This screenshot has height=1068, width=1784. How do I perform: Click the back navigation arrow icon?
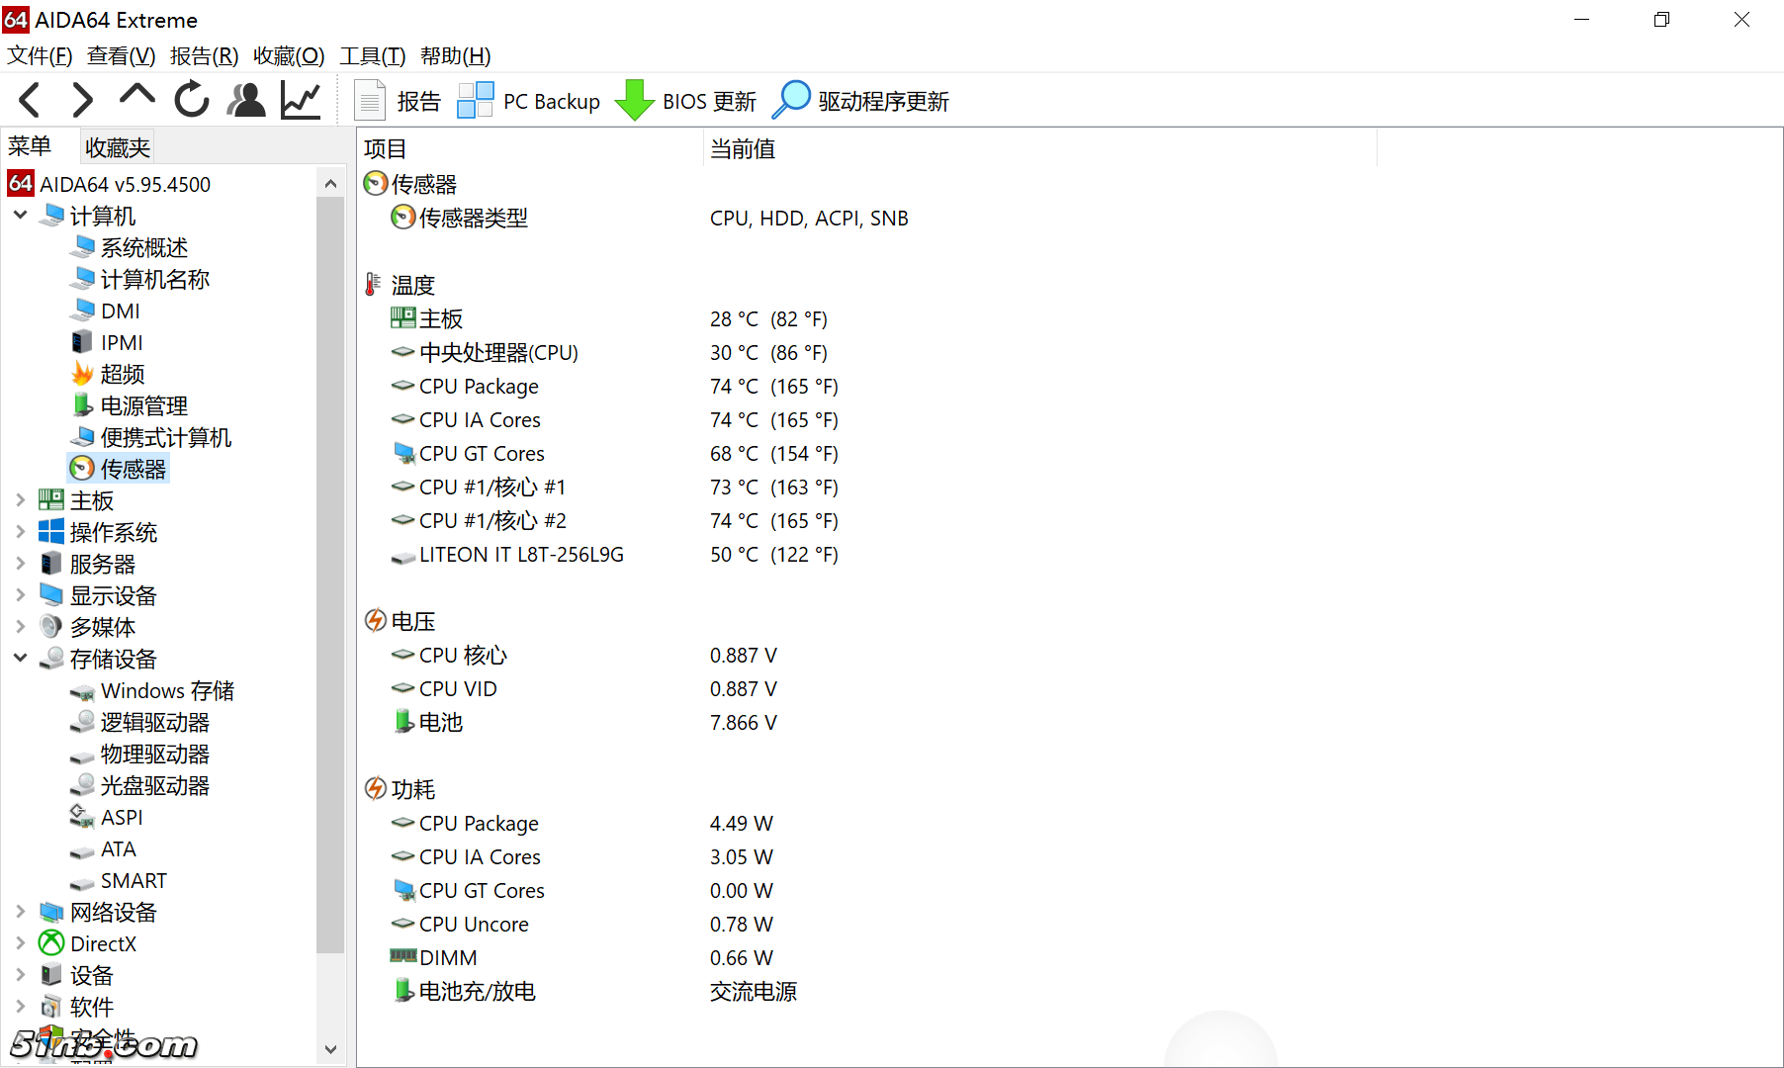[29, 99]
